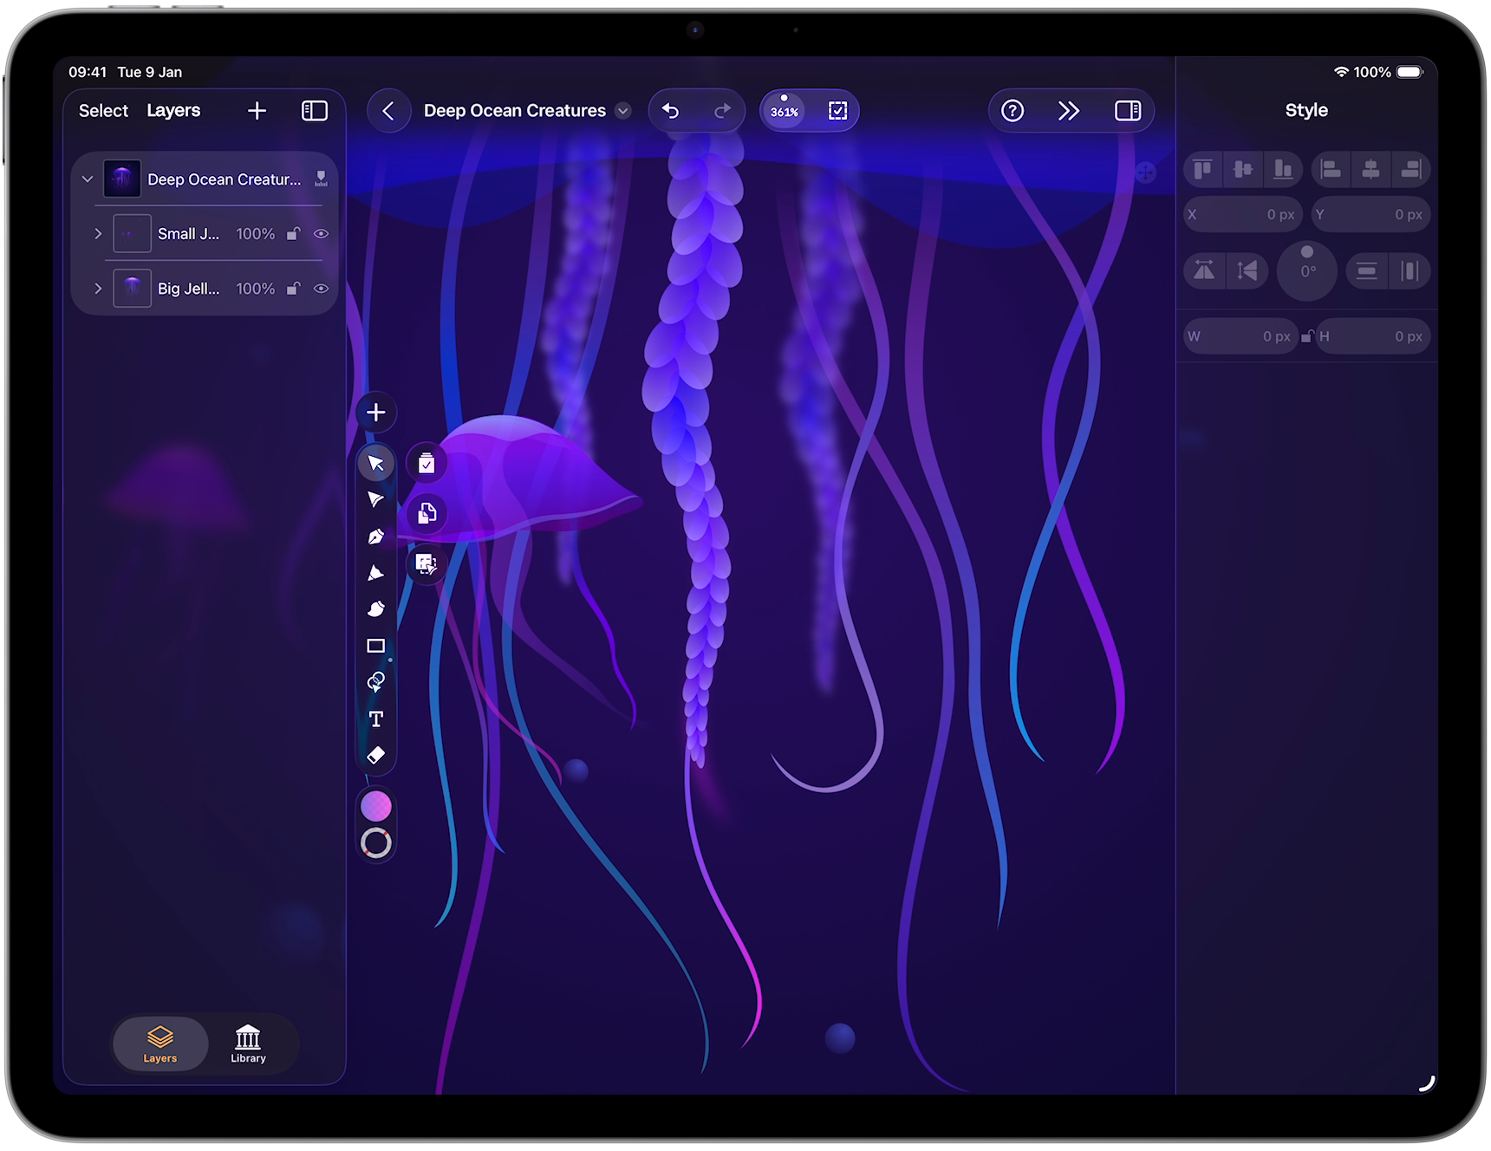Pick the Brush tool from the tool bar
Viewport: 1491px width, 1151px height.
pyautogui.click(x=376, y=609)
